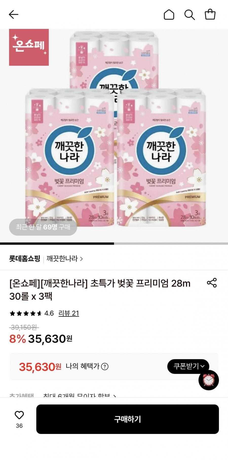Open the 롯데홈쇼핑 seller link

click(x=25, y=259)
